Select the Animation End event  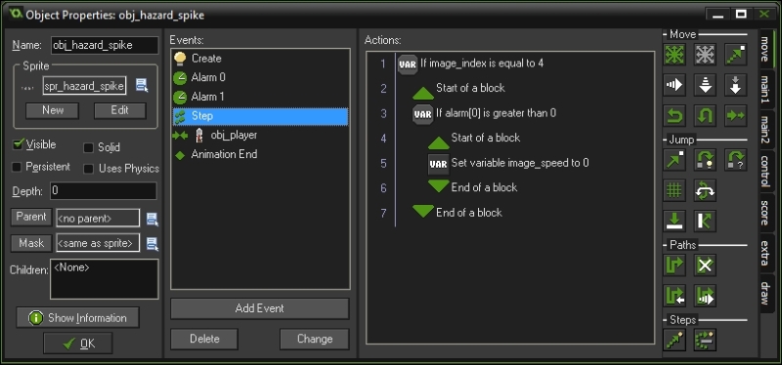224,154
